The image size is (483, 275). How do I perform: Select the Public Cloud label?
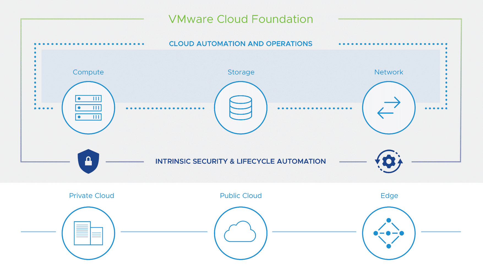tap(241, 196)
